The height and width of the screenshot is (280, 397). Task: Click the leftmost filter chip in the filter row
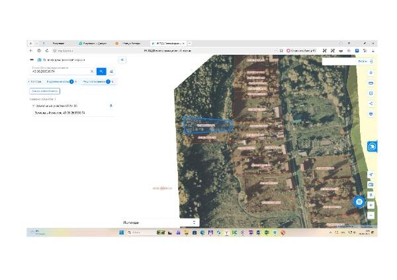[x=36, y=82]
